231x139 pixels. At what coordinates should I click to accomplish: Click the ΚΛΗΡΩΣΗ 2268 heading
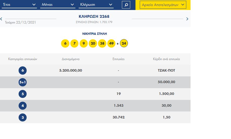click(94, 17)
